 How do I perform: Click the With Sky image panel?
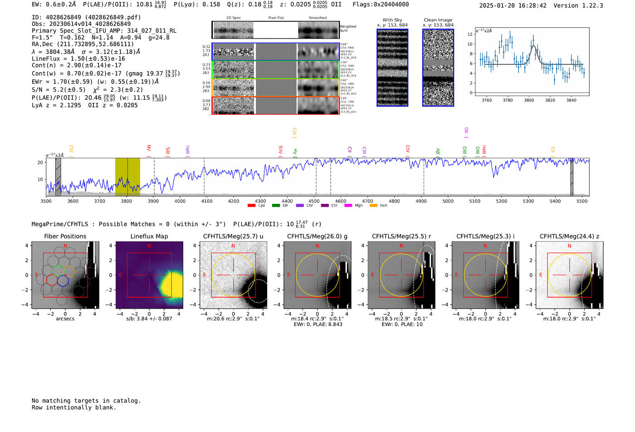(x=392, y=68)
